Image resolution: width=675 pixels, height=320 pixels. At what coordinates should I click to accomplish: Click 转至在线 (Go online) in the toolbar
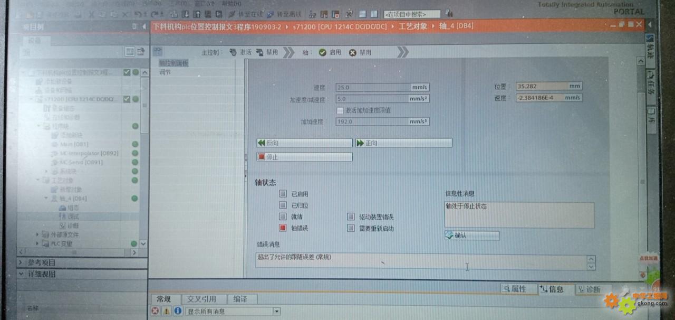pyautogui.click(x=246, y=14)
